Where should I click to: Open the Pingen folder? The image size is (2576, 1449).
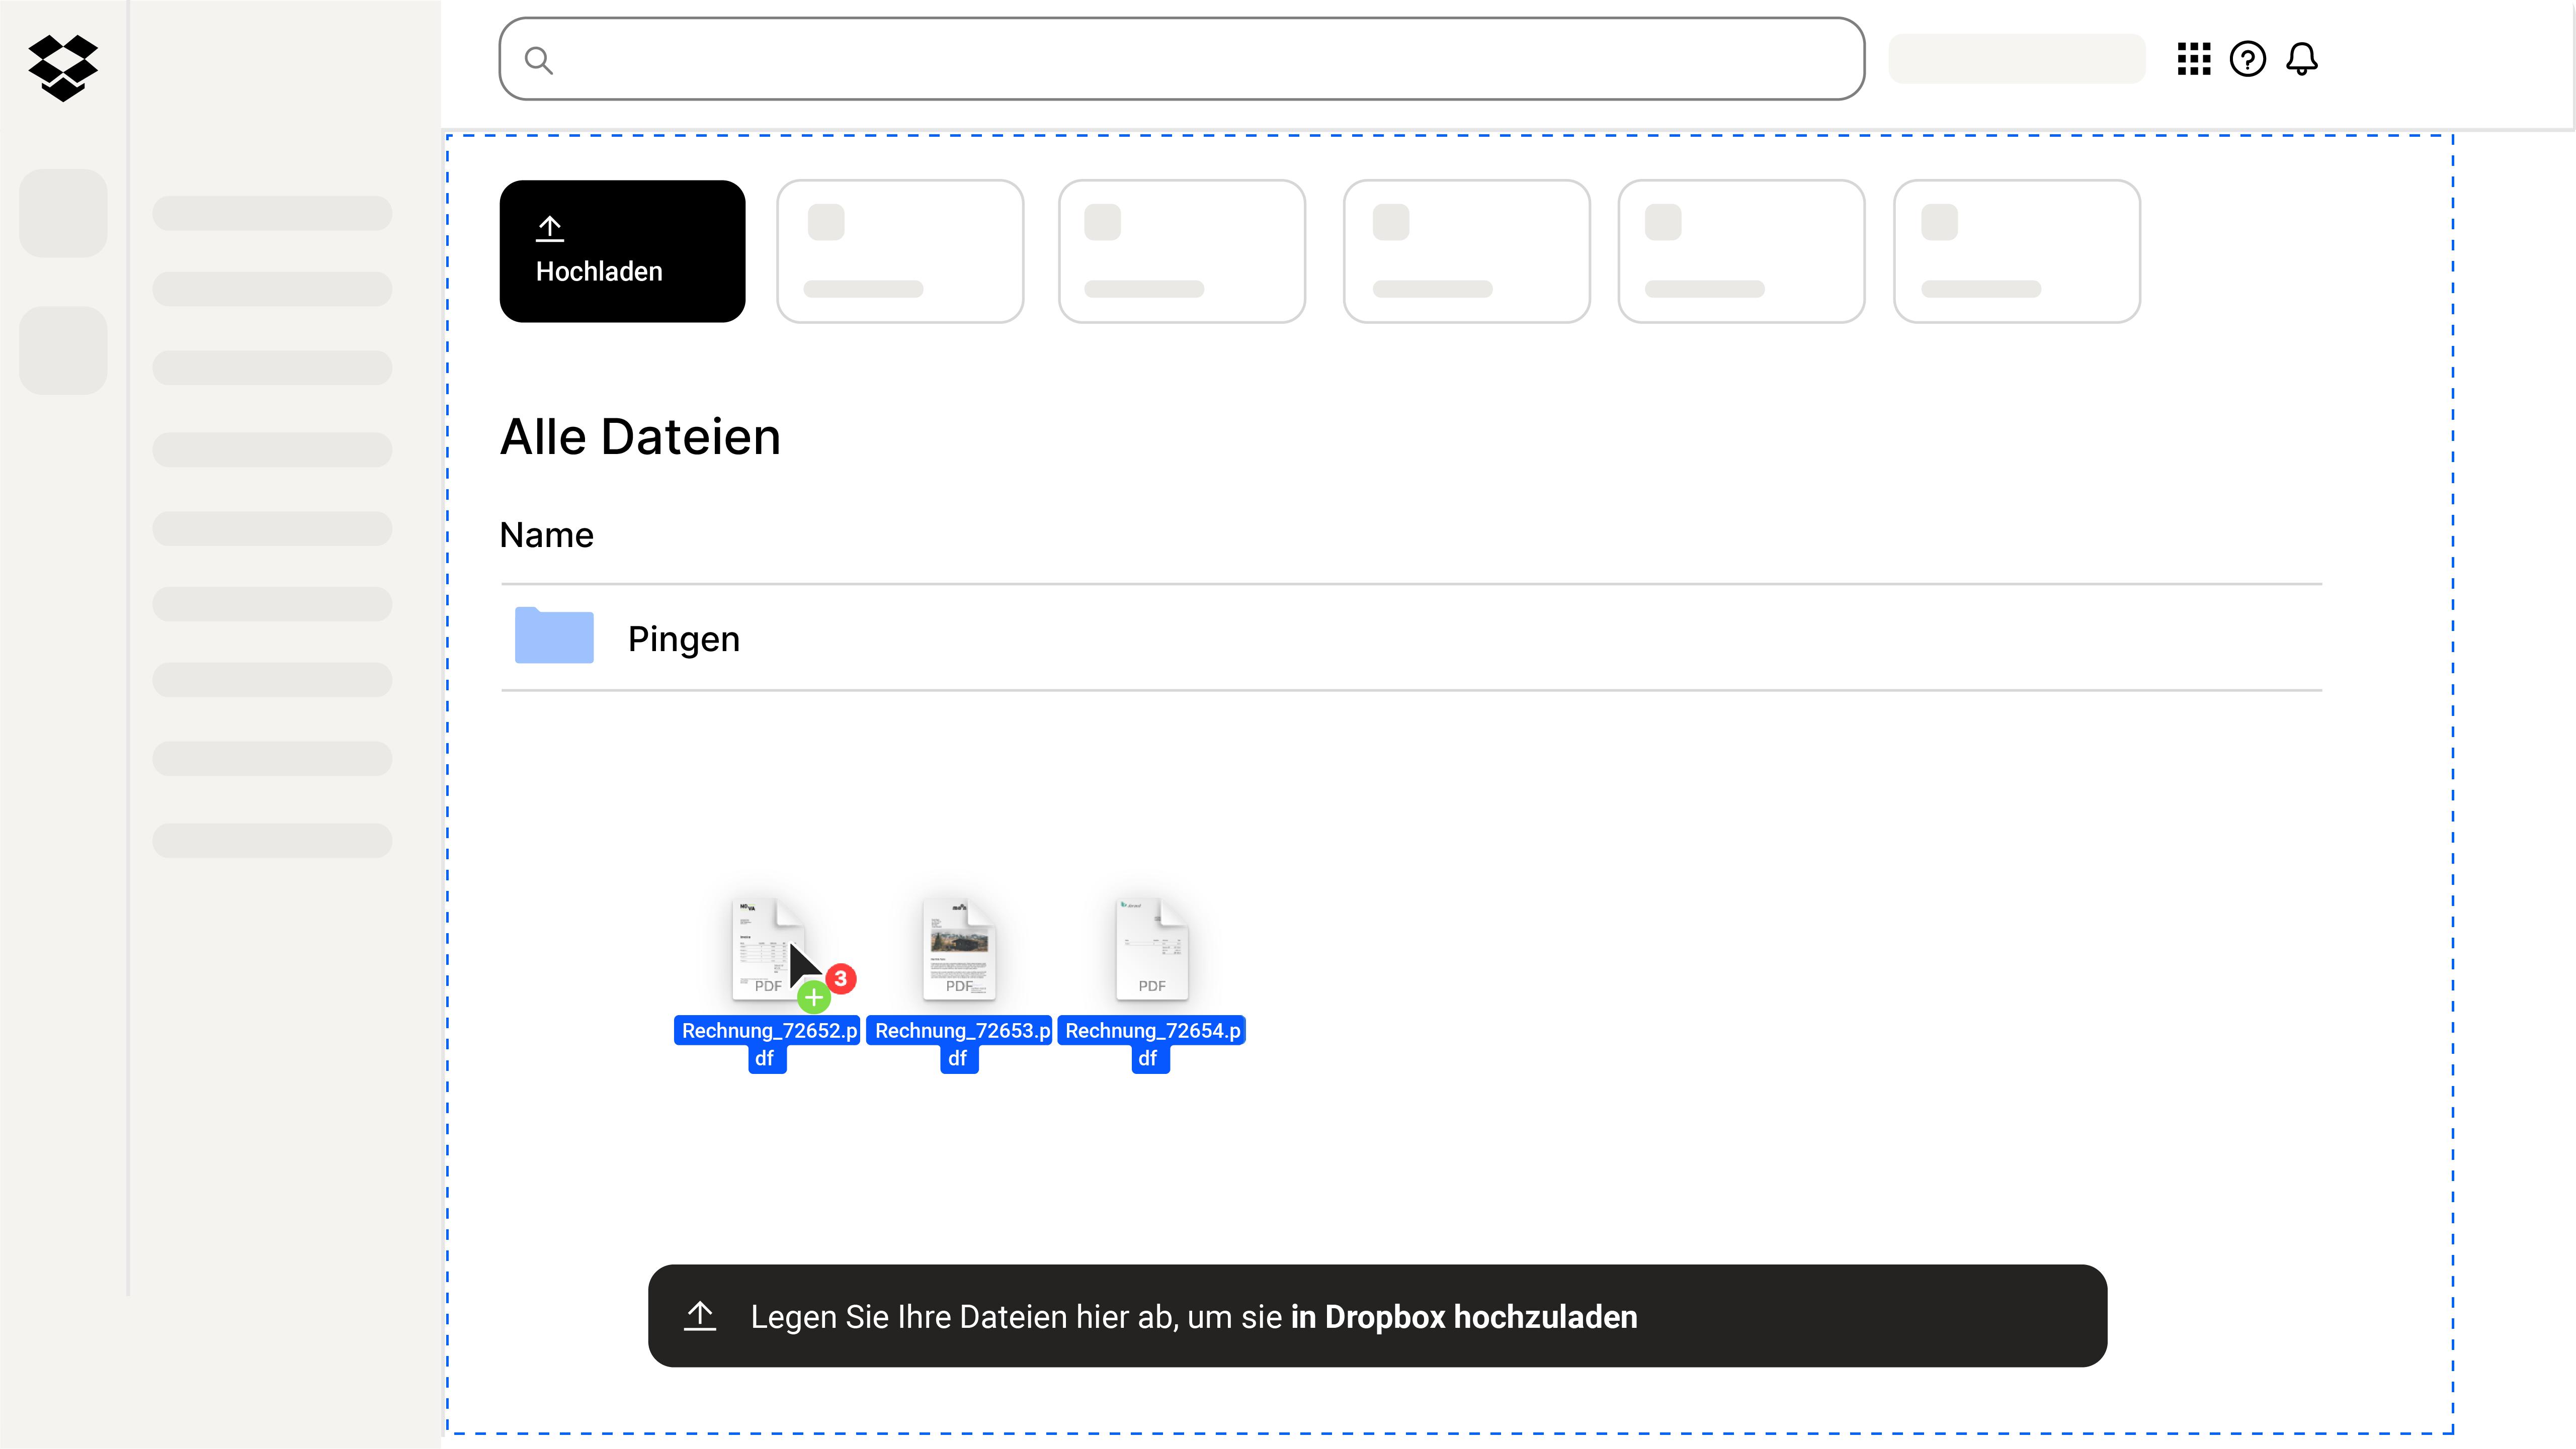(683, 638)
